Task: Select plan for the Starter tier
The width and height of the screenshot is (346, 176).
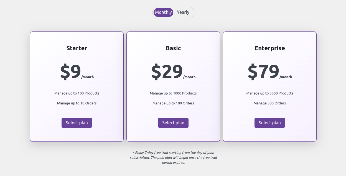Action: tap(77, 123)
